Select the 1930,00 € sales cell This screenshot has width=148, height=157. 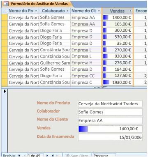click(118, 83)
